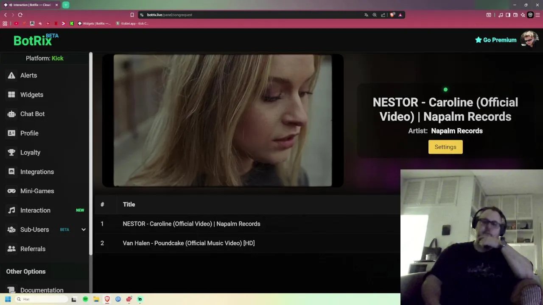The width and height of the screenshot is (543, 305).
Task: Reload the current page
Action: click(x=20, y=15)
